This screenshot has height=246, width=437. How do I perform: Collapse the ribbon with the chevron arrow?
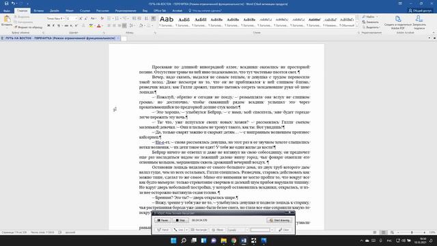434,33
